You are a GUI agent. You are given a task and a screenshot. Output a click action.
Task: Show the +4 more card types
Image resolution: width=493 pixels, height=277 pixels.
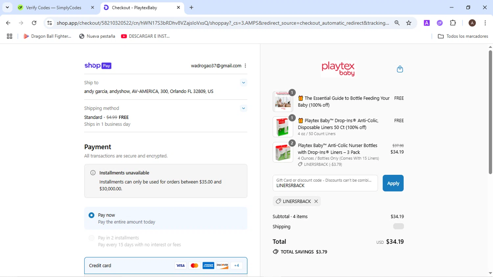pos(236,265)
